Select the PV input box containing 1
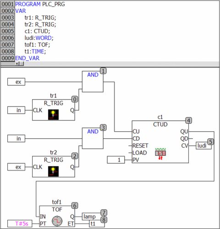Image resolution: width=220 pixels, height=229 pixels. [x=116, y=160]
